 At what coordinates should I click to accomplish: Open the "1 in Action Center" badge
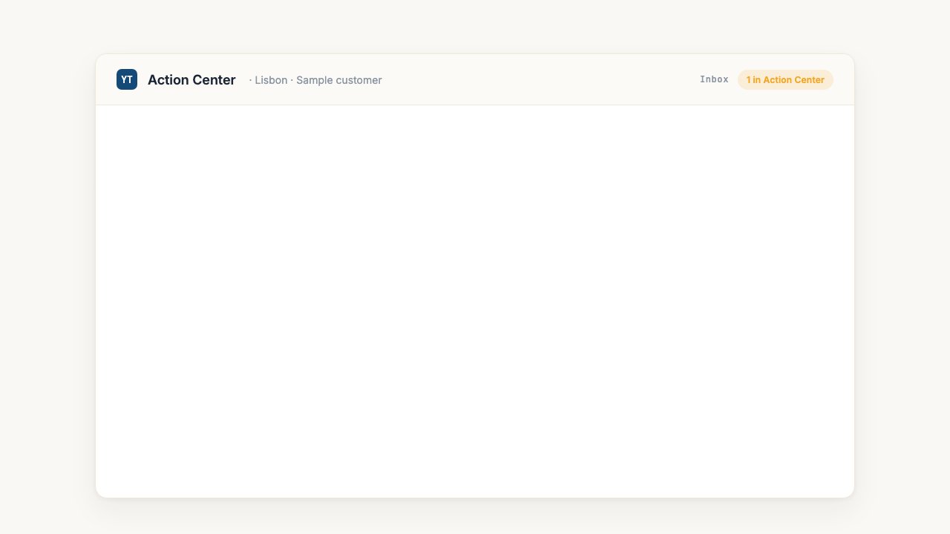click(785, 79)
